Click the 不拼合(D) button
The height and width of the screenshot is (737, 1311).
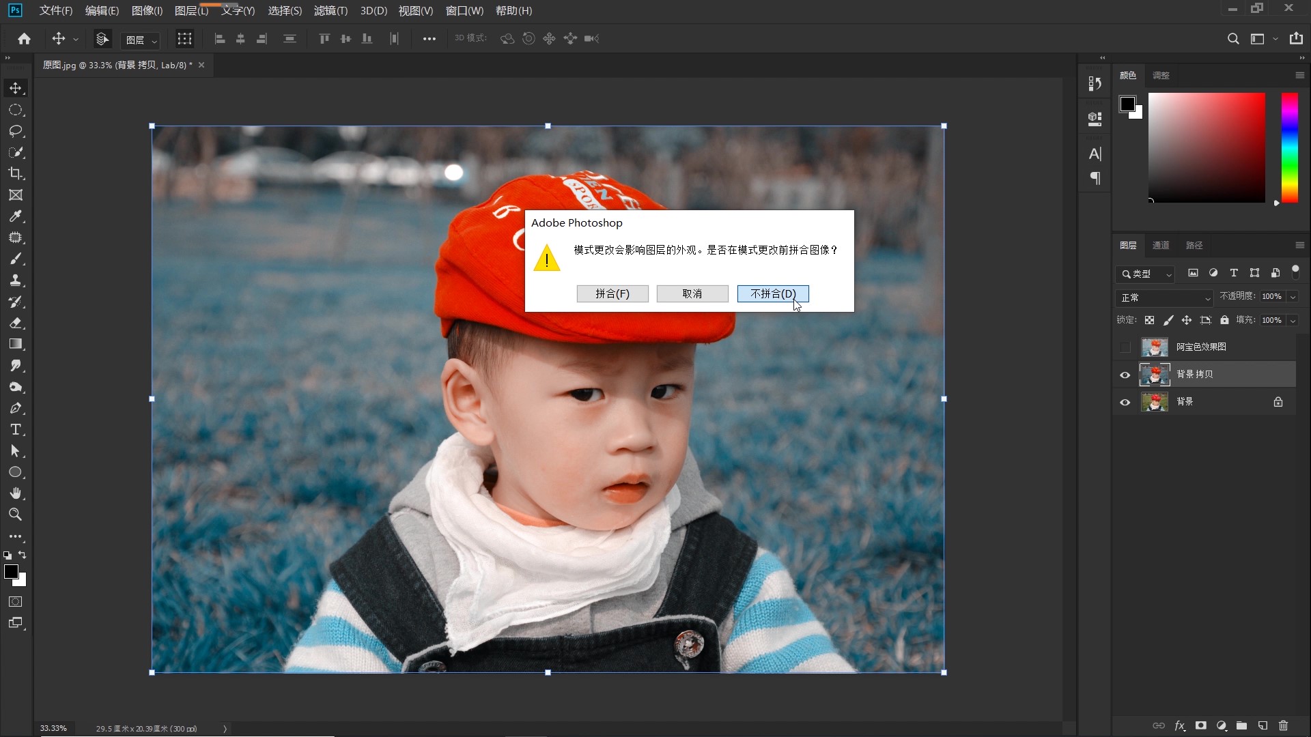pyautogui.click(x=773, y=293)
